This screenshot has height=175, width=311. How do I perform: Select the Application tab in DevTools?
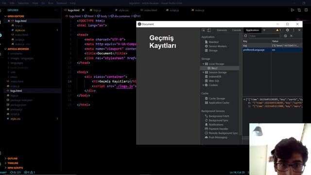click(x=252, y=30)
